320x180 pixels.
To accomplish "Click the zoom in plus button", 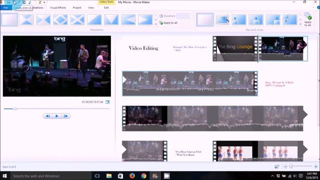I will 316,166.
